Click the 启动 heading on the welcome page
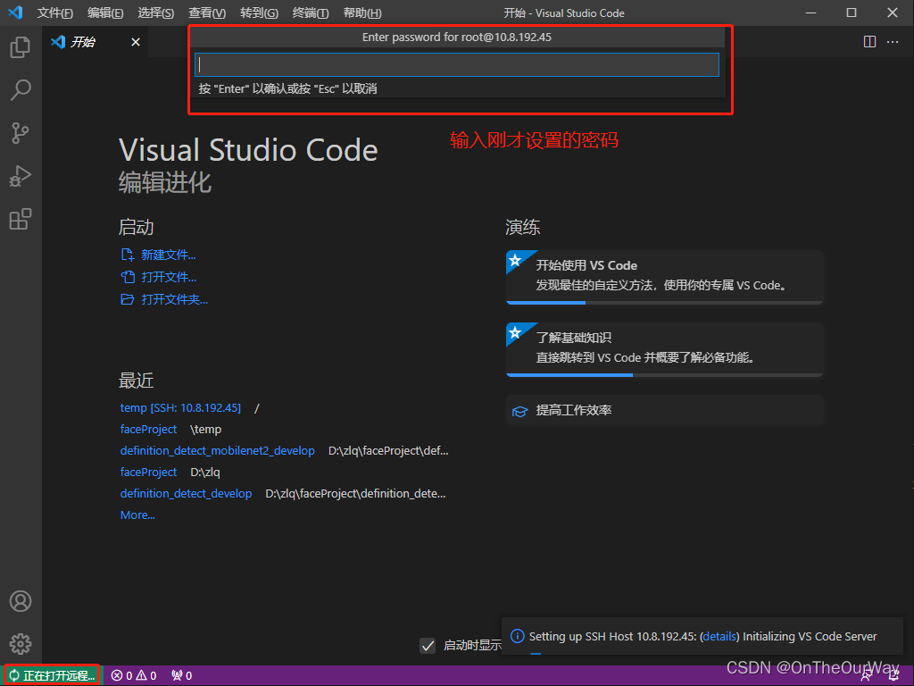 136,227
